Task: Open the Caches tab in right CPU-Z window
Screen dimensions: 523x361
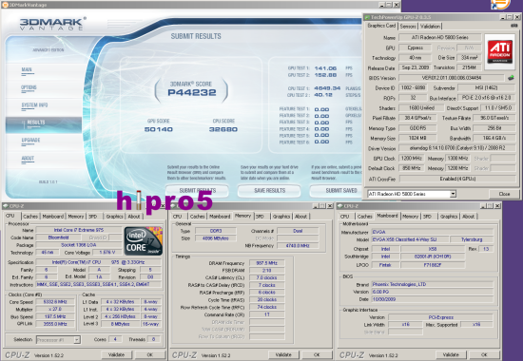Action: 364,217
